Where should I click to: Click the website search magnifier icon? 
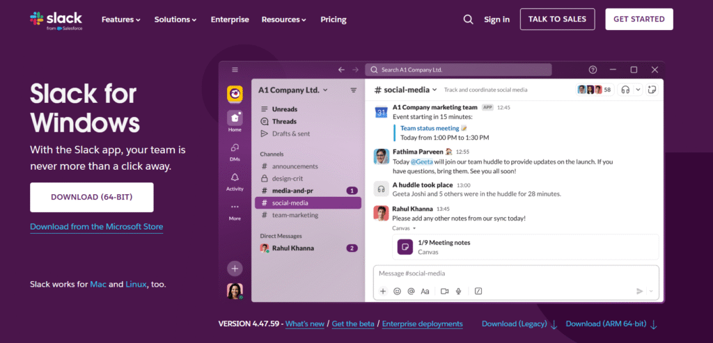[468, 19]
